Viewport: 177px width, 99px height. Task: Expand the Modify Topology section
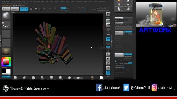(x=119, y=72)
